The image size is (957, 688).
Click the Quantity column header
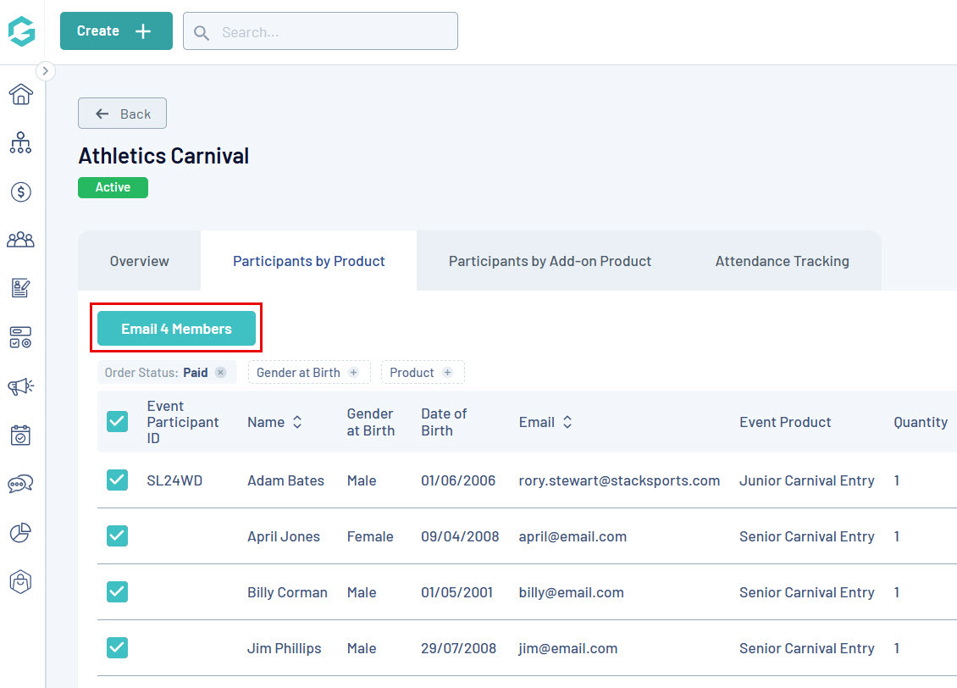pyautogui.click(x=921, y=422)
